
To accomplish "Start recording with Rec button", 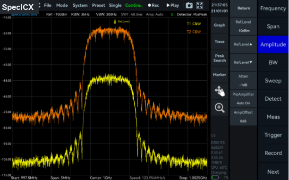I will [x=153, y=5].
